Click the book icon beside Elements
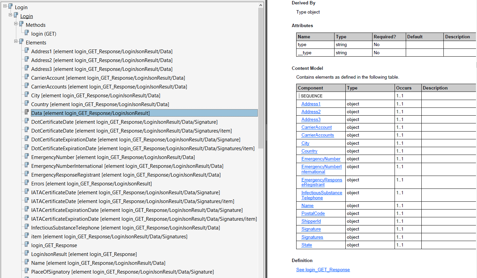This screenshot has height=278, width=477. (21, 42)
